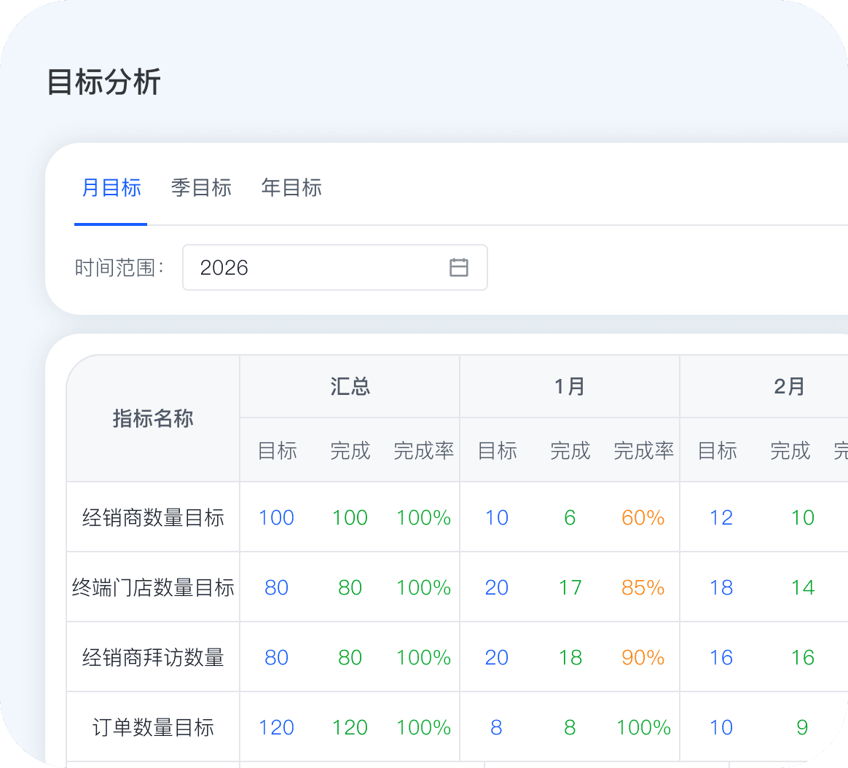Image resolution: width=848 pixels, height=768 pixels.
Task: Switch to the 月目标 tab
Action: click(x=111, y=188)
